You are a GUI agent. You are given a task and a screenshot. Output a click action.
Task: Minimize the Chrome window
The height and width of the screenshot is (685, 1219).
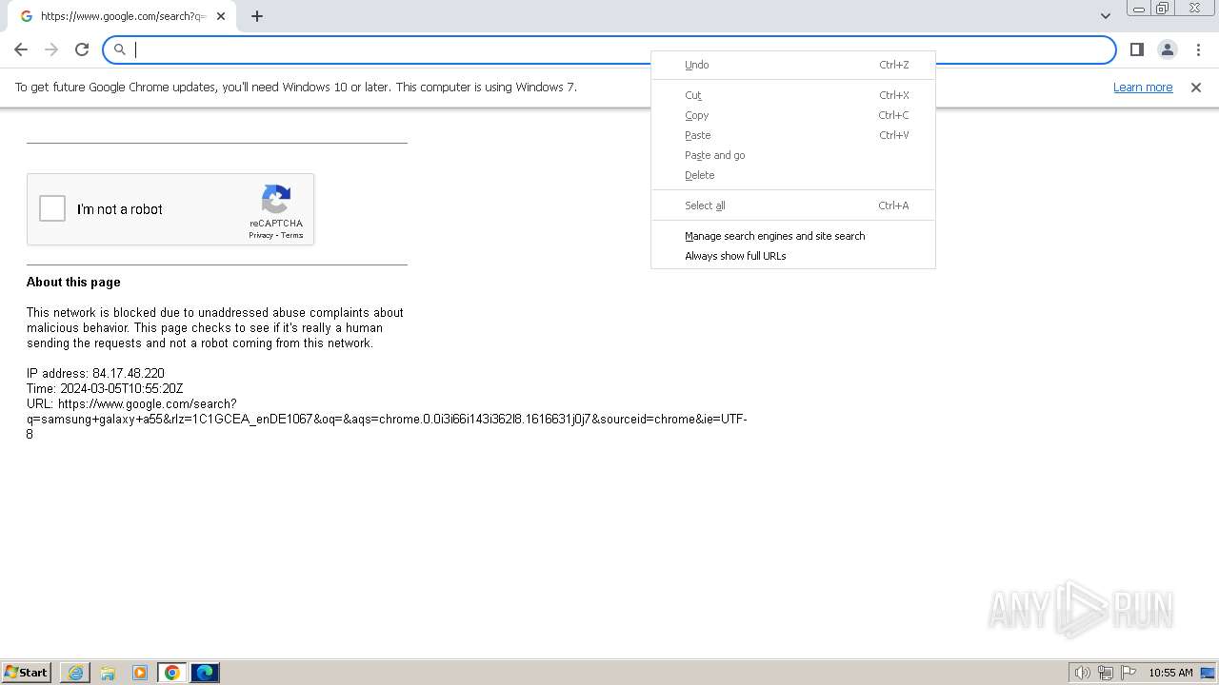[1139, 8]
